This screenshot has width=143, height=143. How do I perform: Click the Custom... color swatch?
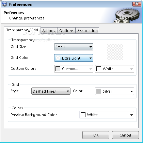click(58, 69)
